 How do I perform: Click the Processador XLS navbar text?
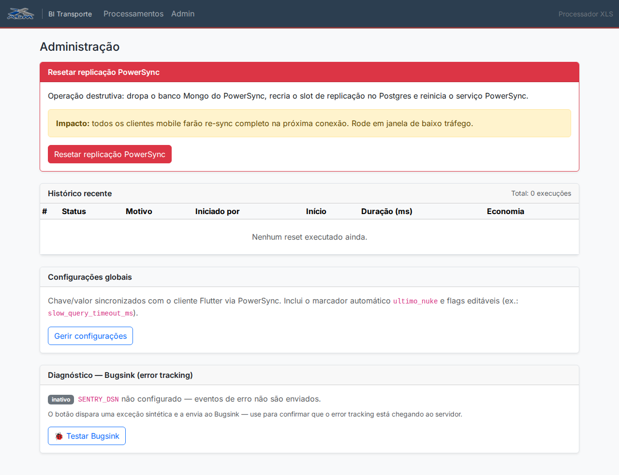coord(586,14)
